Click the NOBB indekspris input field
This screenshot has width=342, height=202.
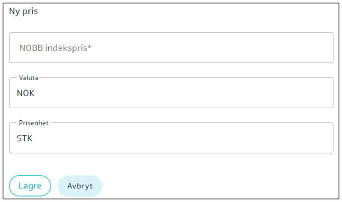pos(171,48)
